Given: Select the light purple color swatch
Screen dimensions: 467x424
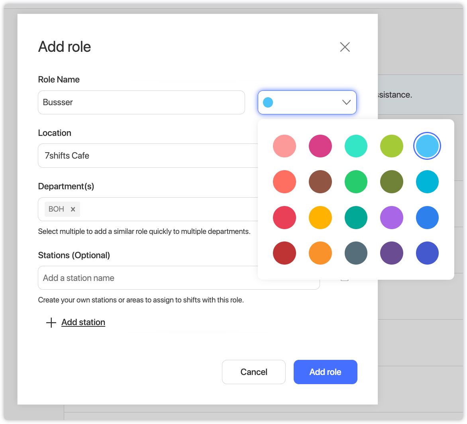Looking at the screenshot, I should pyautogui.click(x=392, y=218).
